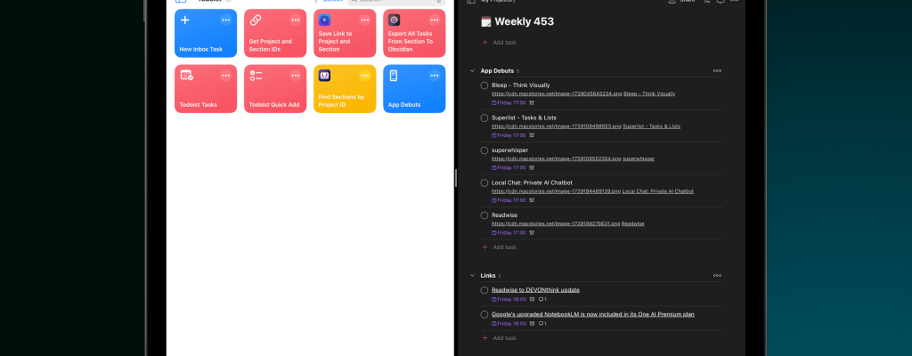The width and height of the screenshot is (912, 356).
Task: Check off the Readwise to DEVONthink update task
Action: point(484,290)
